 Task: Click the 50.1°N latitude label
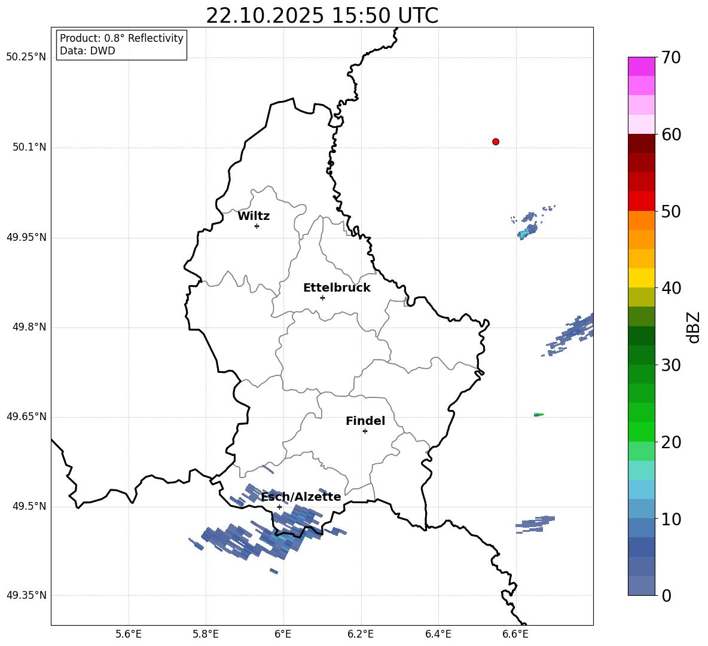pyautogui.click(x=29, y=148)
